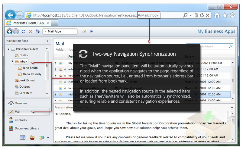This screenshot has height=150, width=243.
Task: Open browser Tools gear icon
Action: pyautogui.click(x=232, y=15)
